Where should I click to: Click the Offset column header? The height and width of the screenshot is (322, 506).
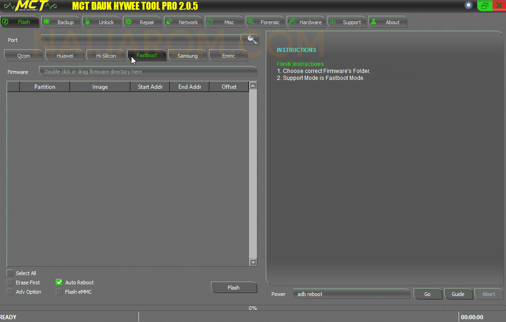(229, 87)
